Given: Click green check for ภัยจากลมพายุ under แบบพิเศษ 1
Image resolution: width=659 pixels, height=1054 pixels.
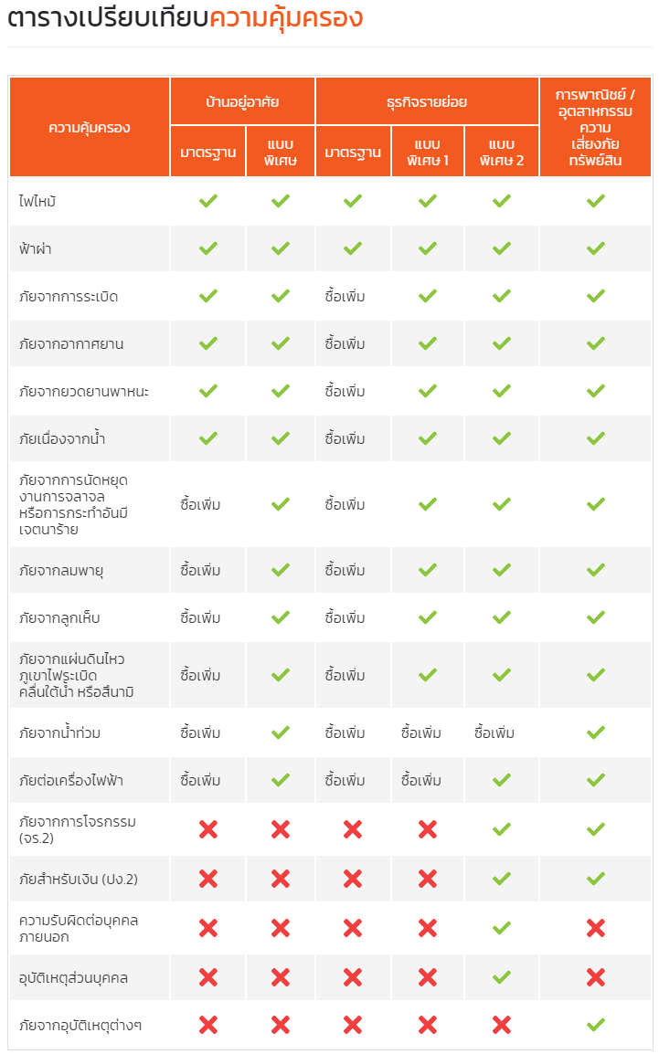Looking at the screenshot, I should coord(428,569).
